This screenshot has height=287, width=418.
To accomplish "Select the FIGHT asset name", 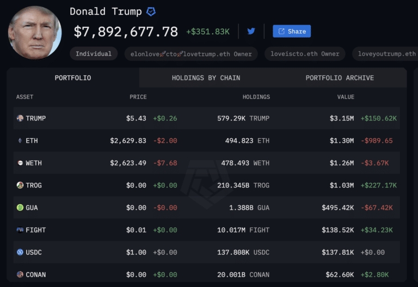I will [x=36, y=230].
